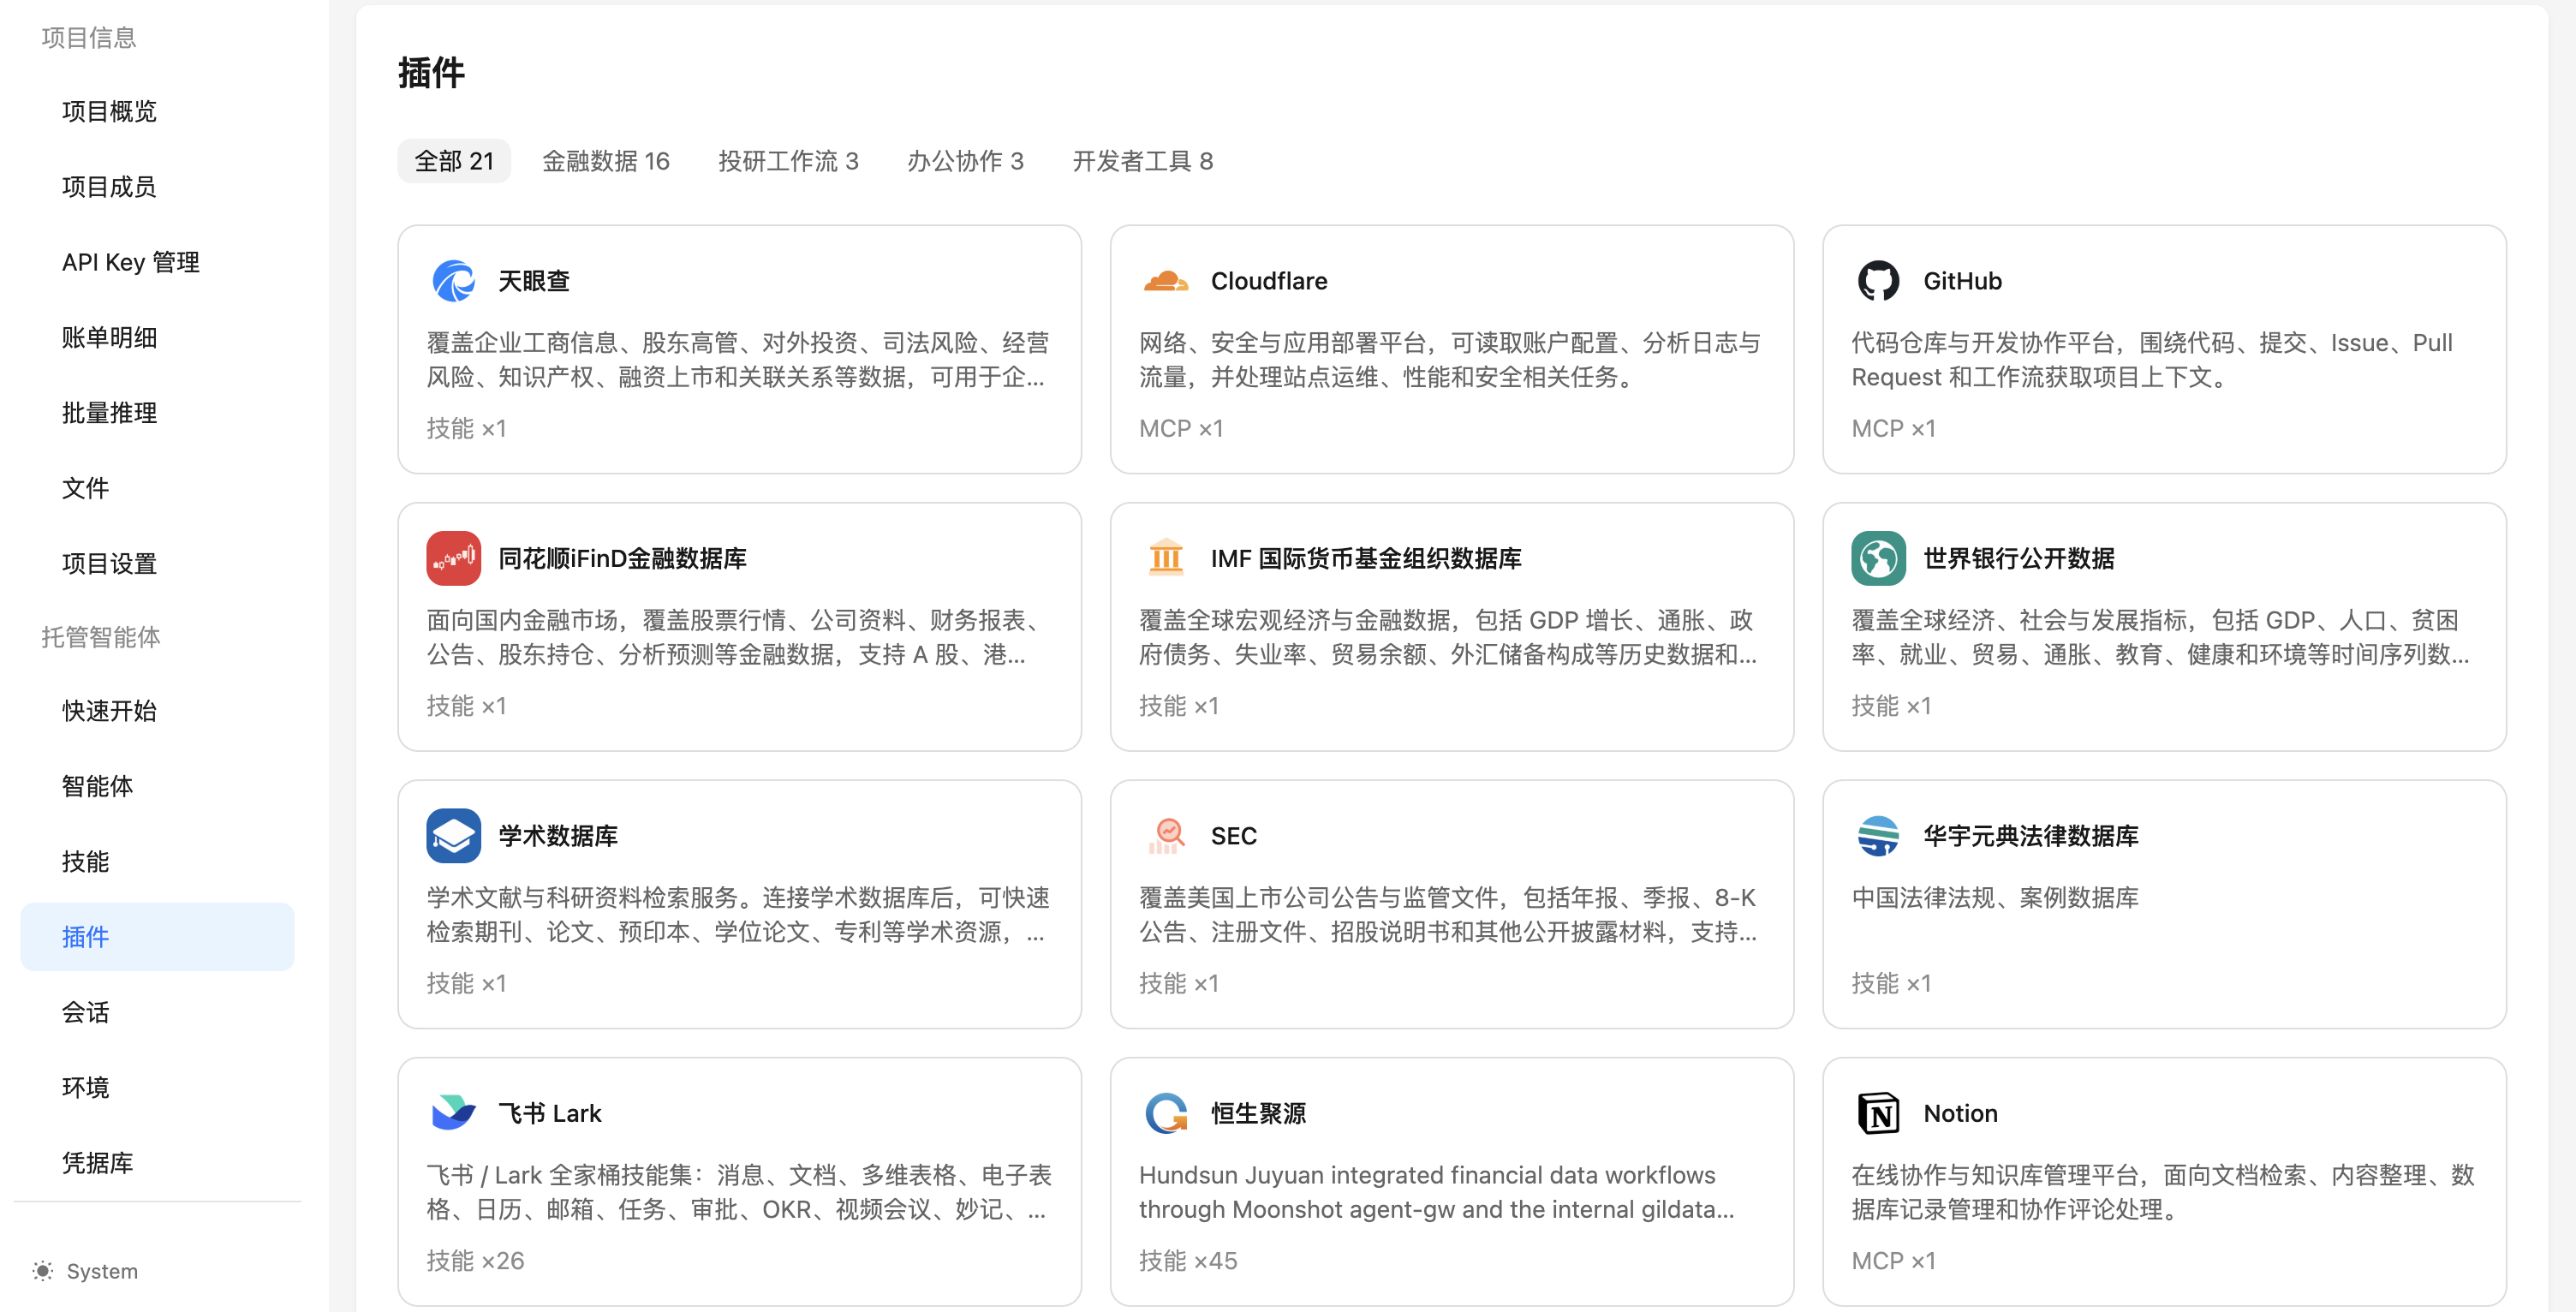
Task: Click 技能 ×1 on the SEC card
Action: (1178, 984)
